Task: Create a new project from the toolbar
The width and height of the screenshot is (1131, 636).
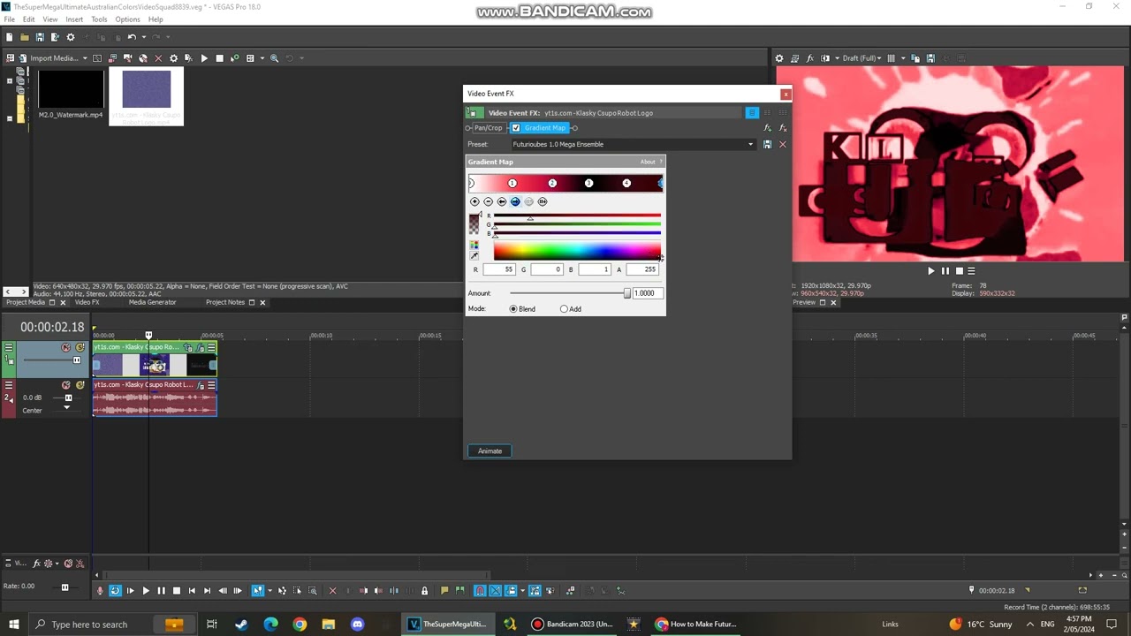Action: [x=9, y=37]
